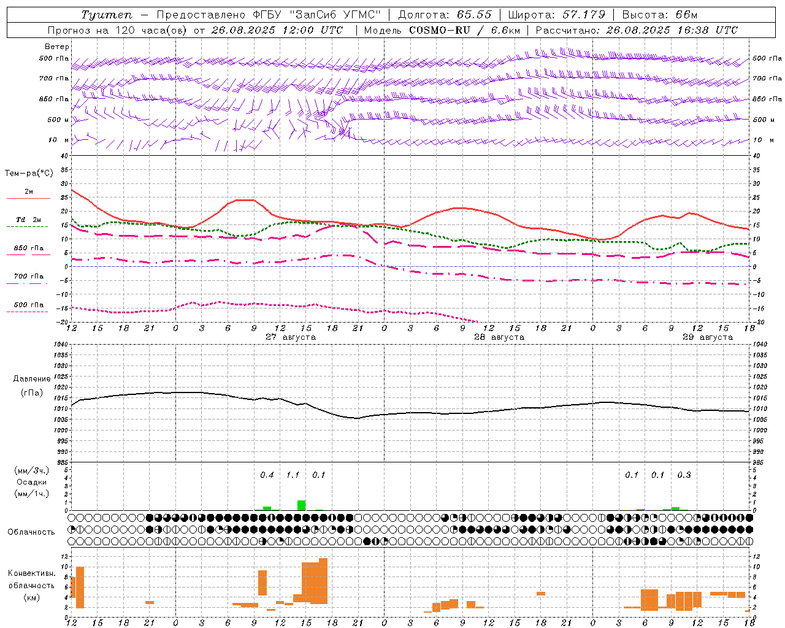The width and height of the screenshot is (785, 628).
Task: Click "Прогноз на 120 часа(ов)" forecast length text
Action: pyautogui.click(x=118, y=30)
